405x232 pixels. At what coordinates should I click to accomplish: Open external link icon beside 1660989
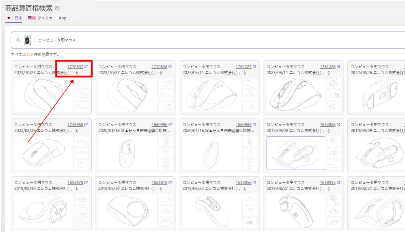click(254, 125)
